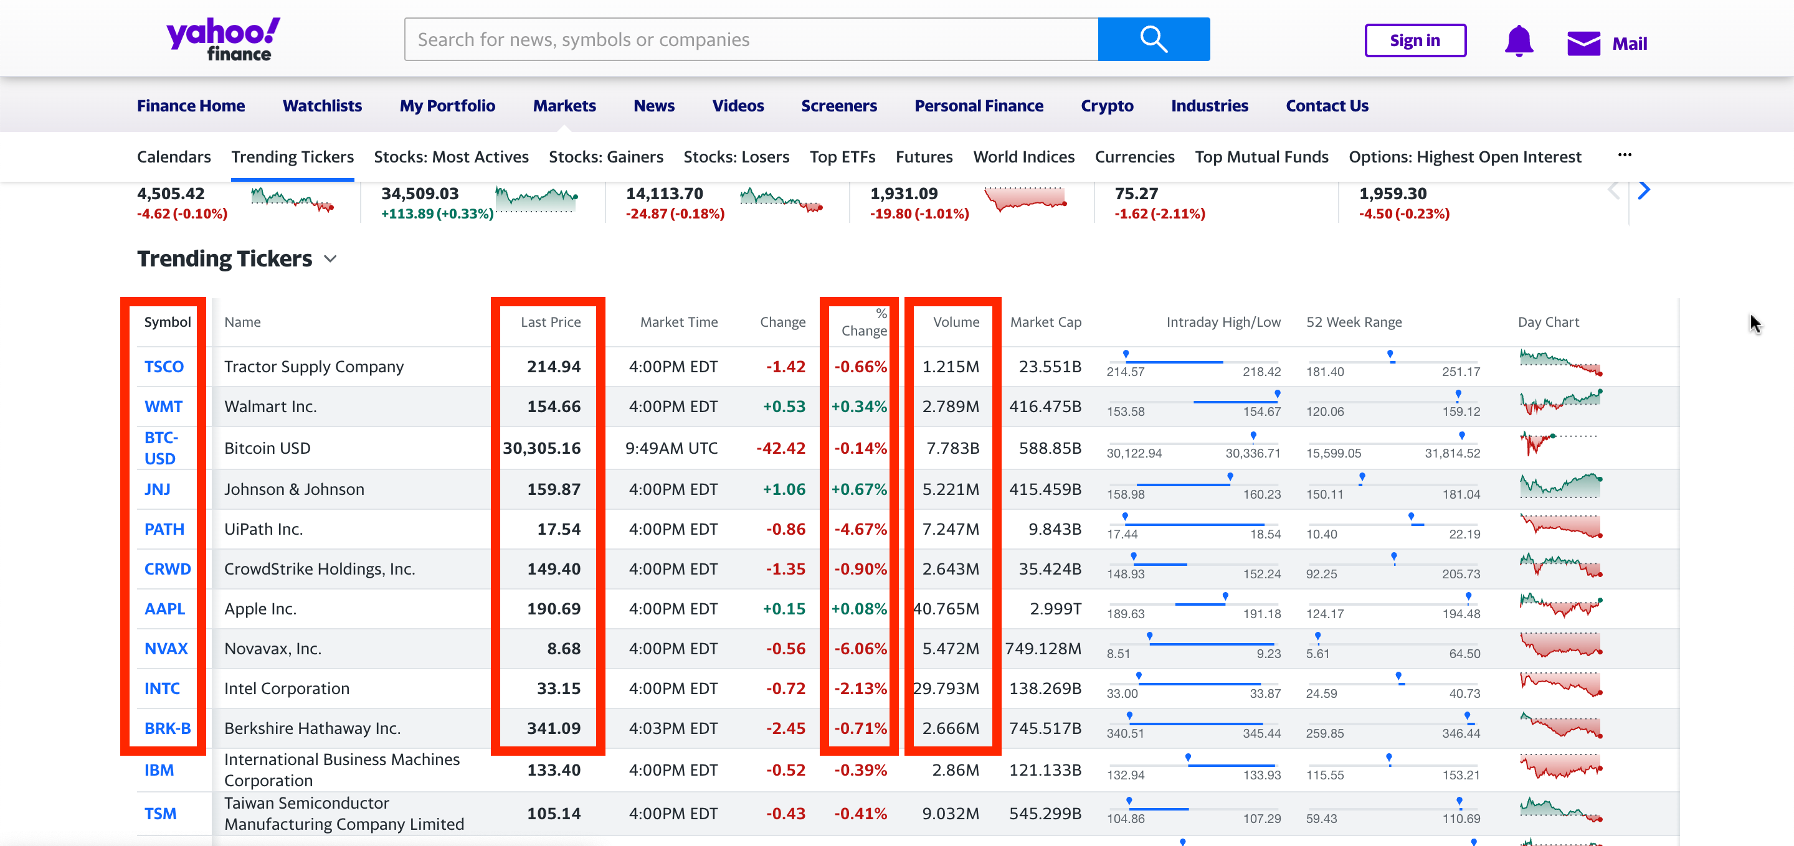Click the Mail text link
The image size is (1794, 846).
[1629, 43]
